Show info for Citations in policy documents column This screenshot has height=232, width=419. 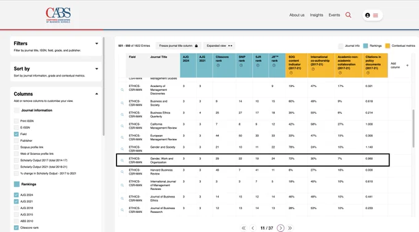point(368,73)
